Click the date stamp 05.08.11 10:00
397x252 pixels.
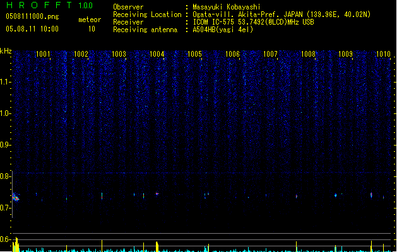(x=32, y=29)
